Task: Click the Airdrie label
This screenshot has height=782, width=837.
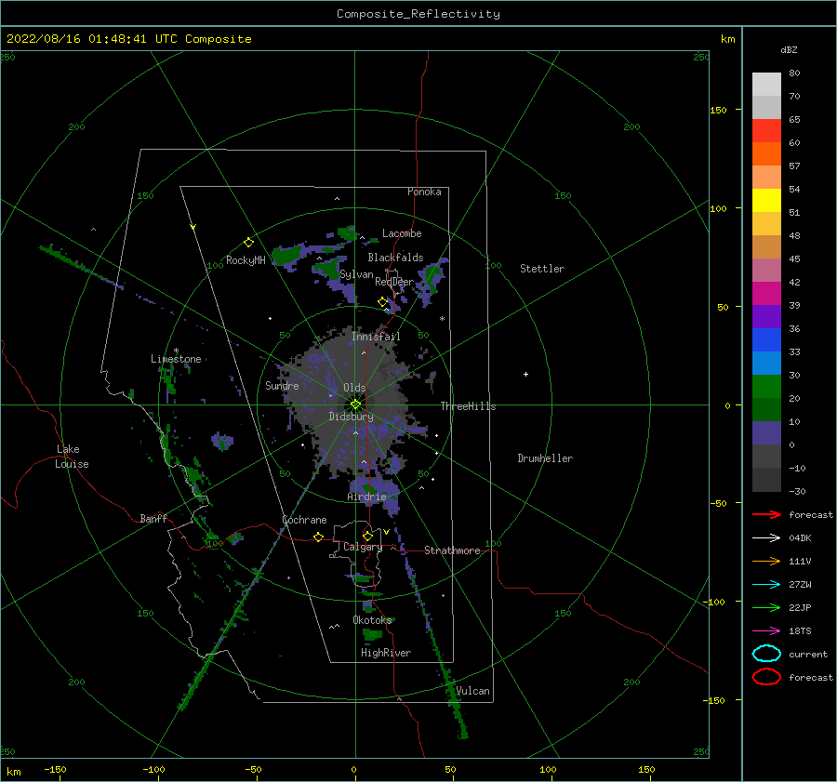Action: [x=366, y=497]
